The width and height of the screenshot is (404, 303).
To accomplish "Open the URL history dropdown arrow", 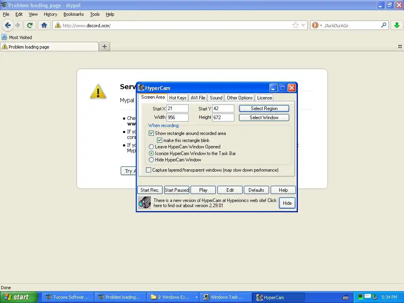I will click(x=303, y=25).
